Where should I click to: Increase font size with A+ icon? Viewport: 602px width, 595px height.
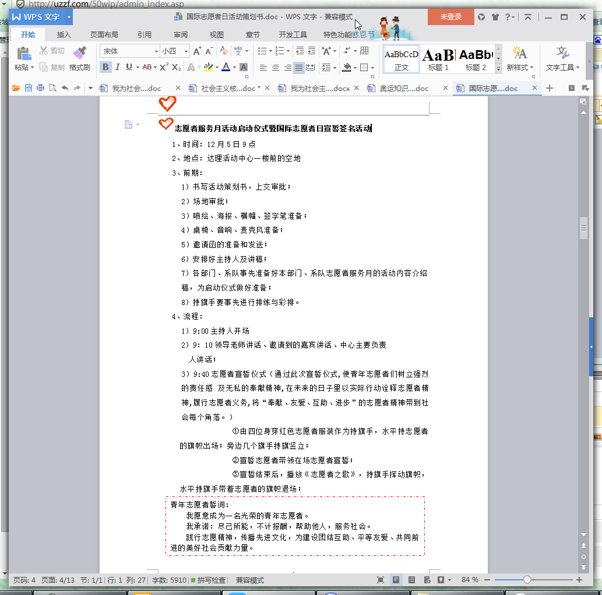[x=197, y=51]
